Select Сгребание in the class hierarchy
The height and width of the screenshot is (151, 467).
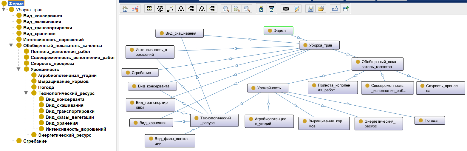click(35, 141)
